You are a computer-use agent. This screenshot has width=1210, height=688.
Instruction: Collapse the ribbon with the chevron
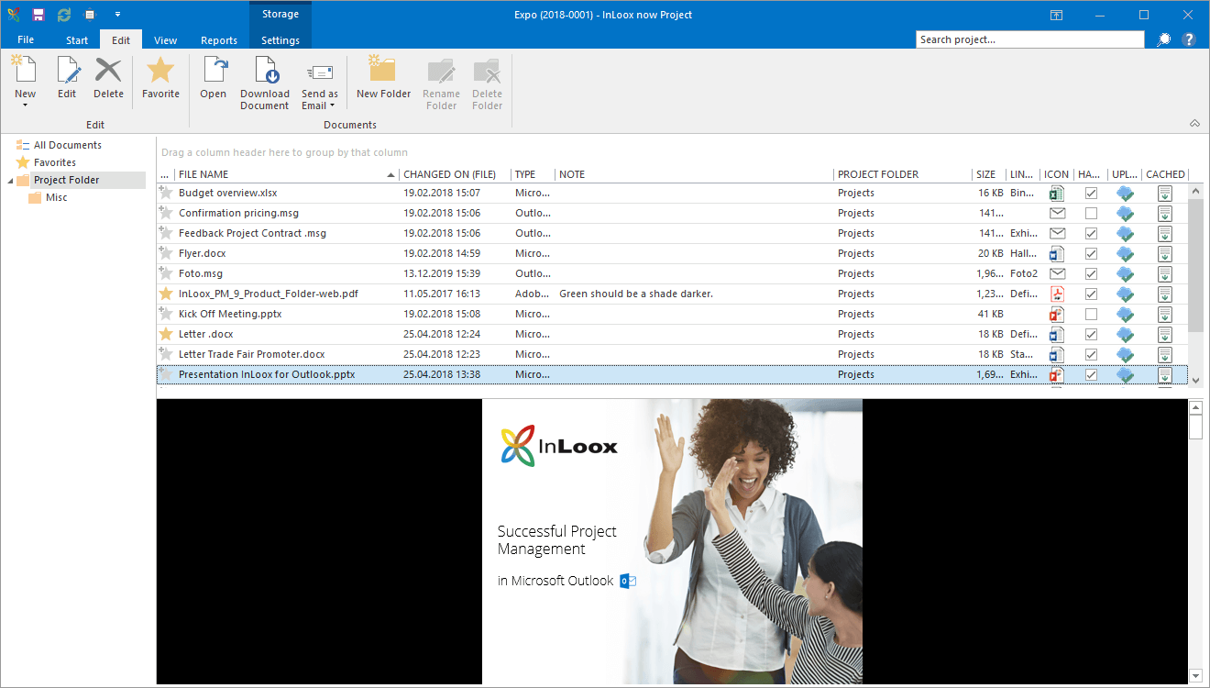point(1194,123)
